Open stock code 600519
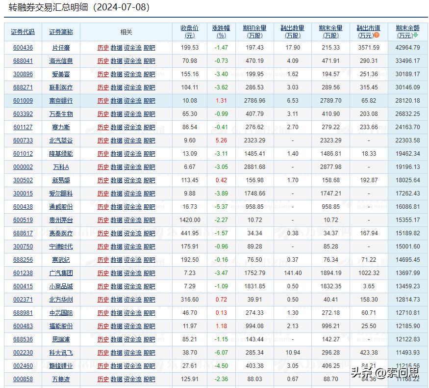 [x=23, y=220]
